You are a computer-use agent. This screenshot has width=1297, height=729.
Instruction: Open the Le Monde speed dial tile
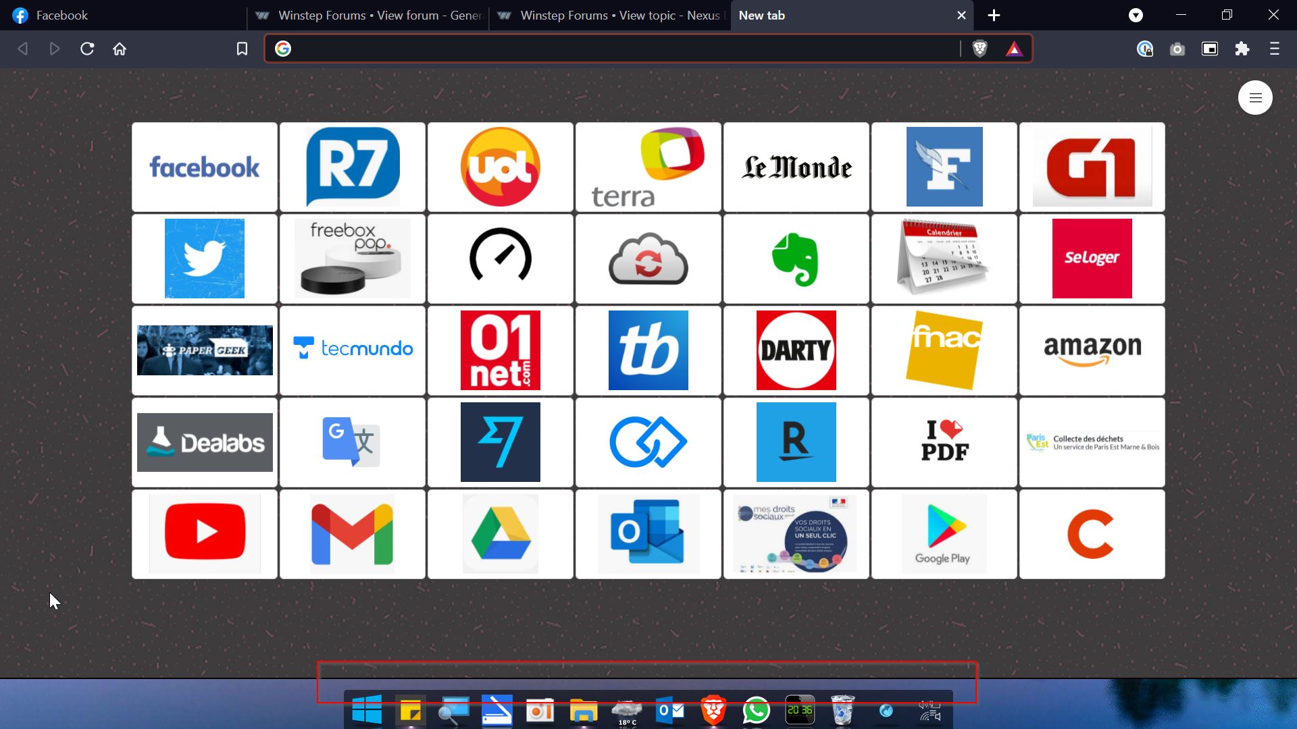tap(796, 167)
